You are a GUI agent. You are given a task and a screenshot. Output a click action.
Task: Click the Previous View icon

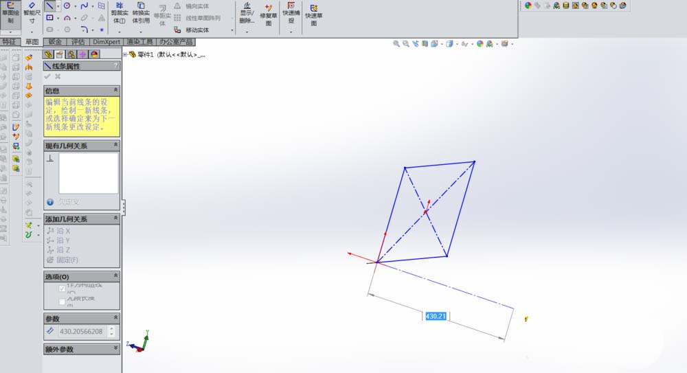[416, 44]
